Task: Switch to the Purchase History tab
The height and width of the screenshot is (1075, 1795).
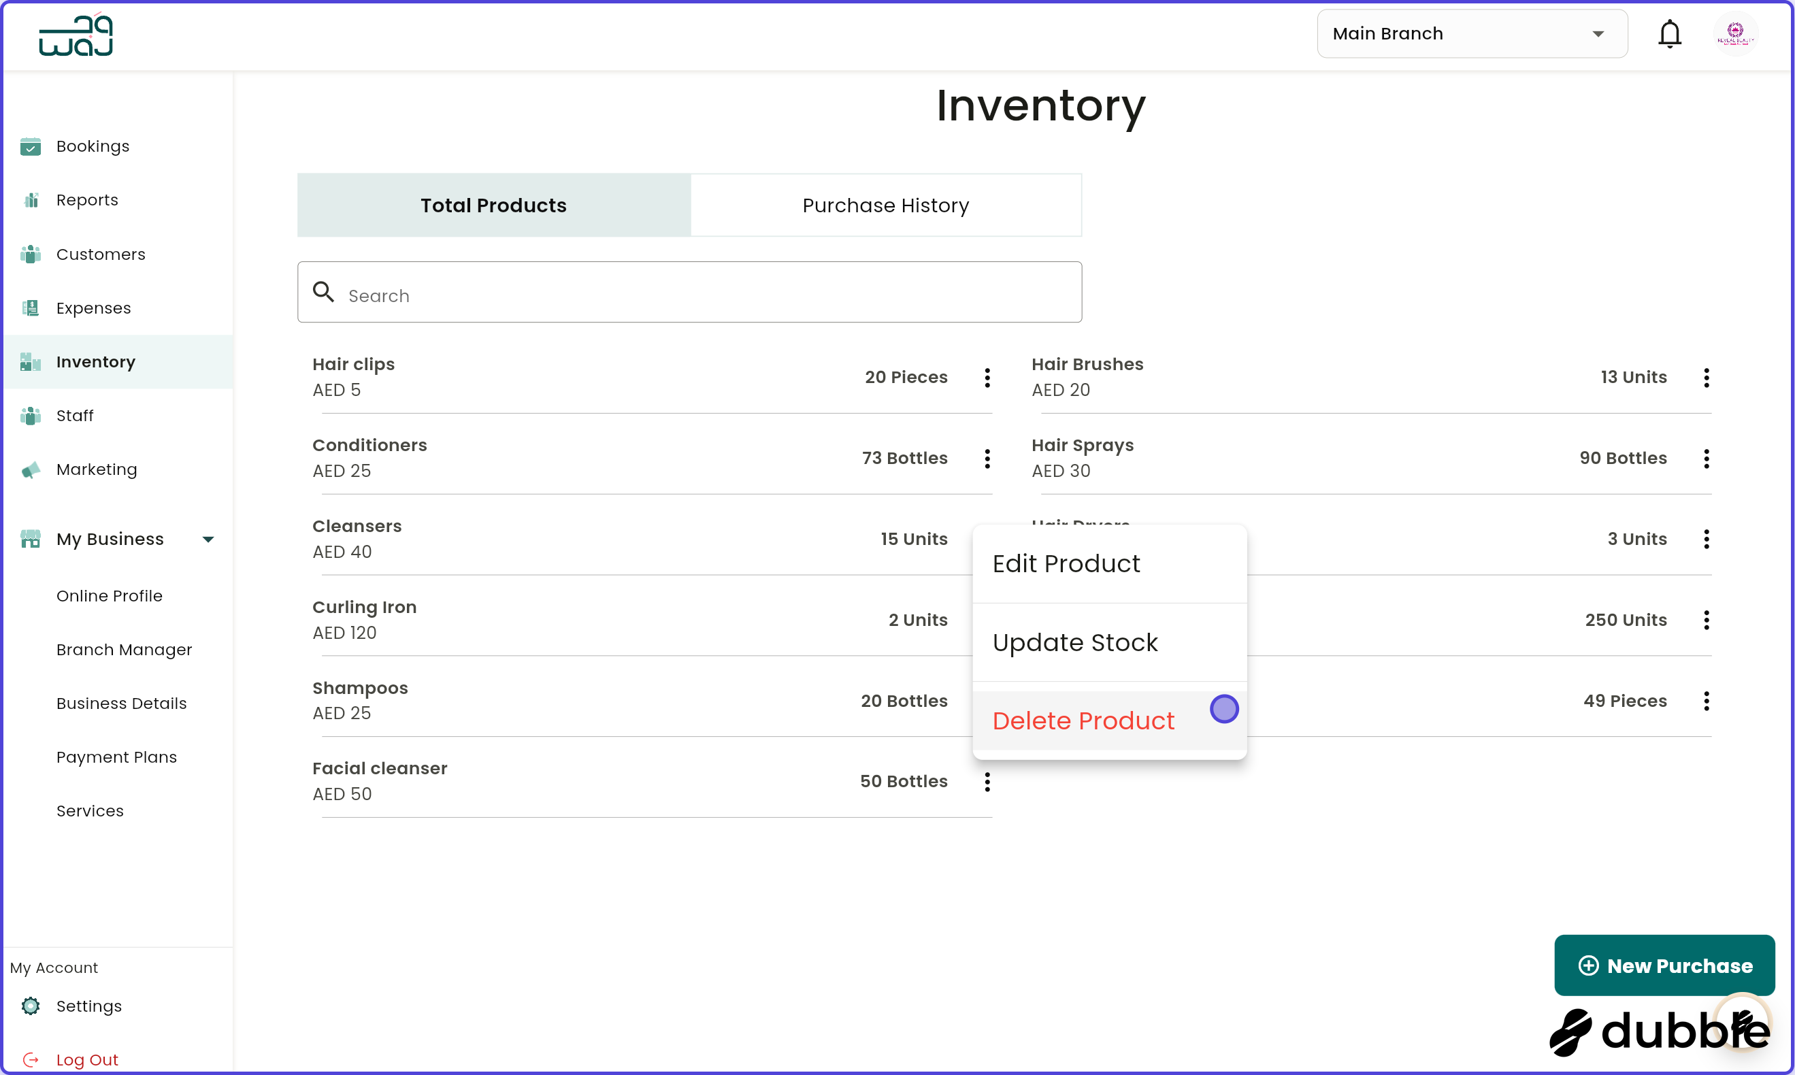Action: coord(885,205)
